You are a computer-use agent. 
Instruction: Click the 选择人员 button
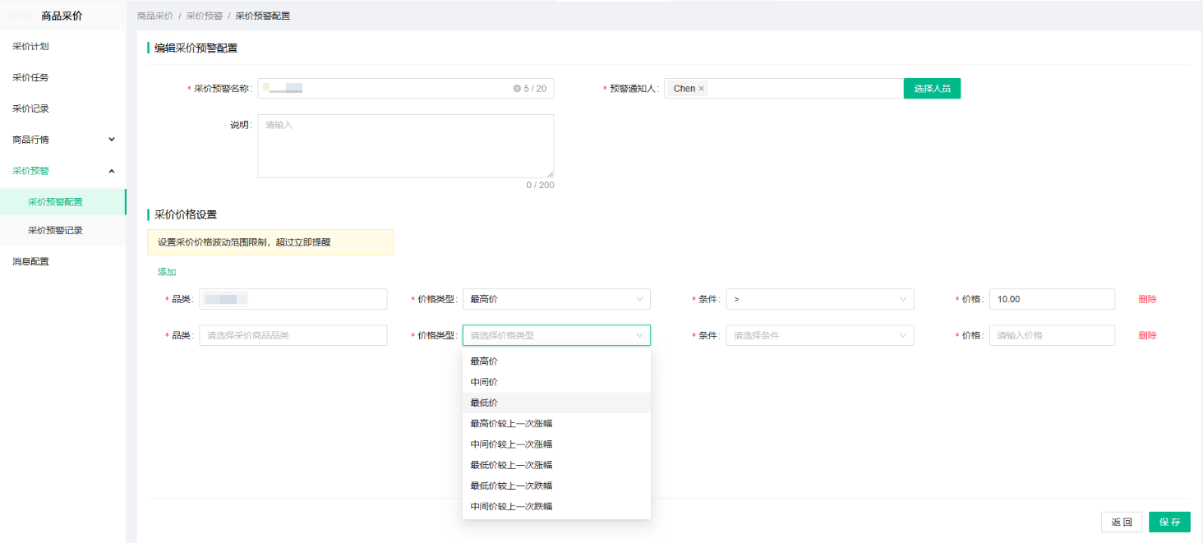point(932,89)
